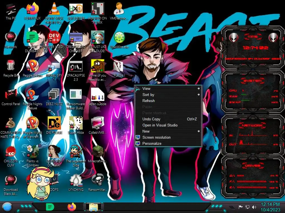Choose Refresh from context menu
The height and width of the screenshot is (213, 285).
[x=168, y=101]
